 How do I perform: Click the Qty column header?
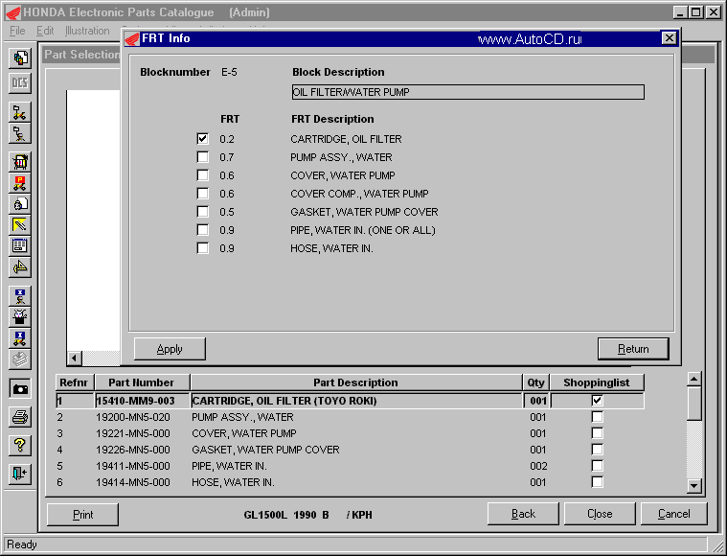coord(536,382)
